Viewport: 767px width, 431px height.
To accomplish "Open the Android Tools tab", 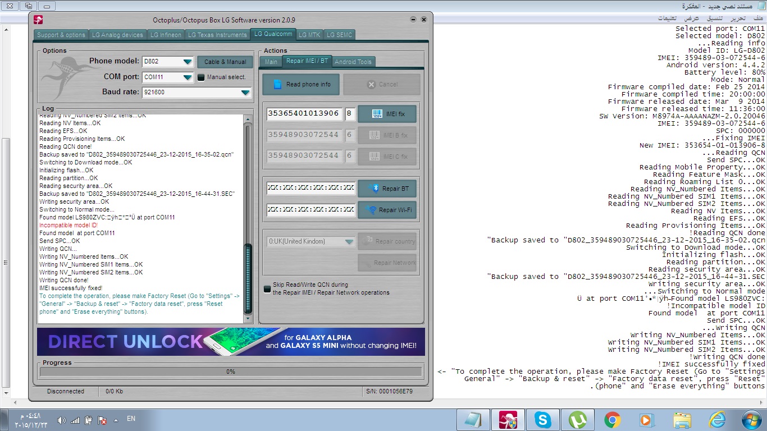I will 353,62.
